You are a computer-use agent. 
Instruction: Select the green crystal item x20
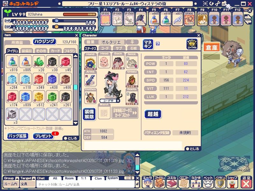[39, 61]
